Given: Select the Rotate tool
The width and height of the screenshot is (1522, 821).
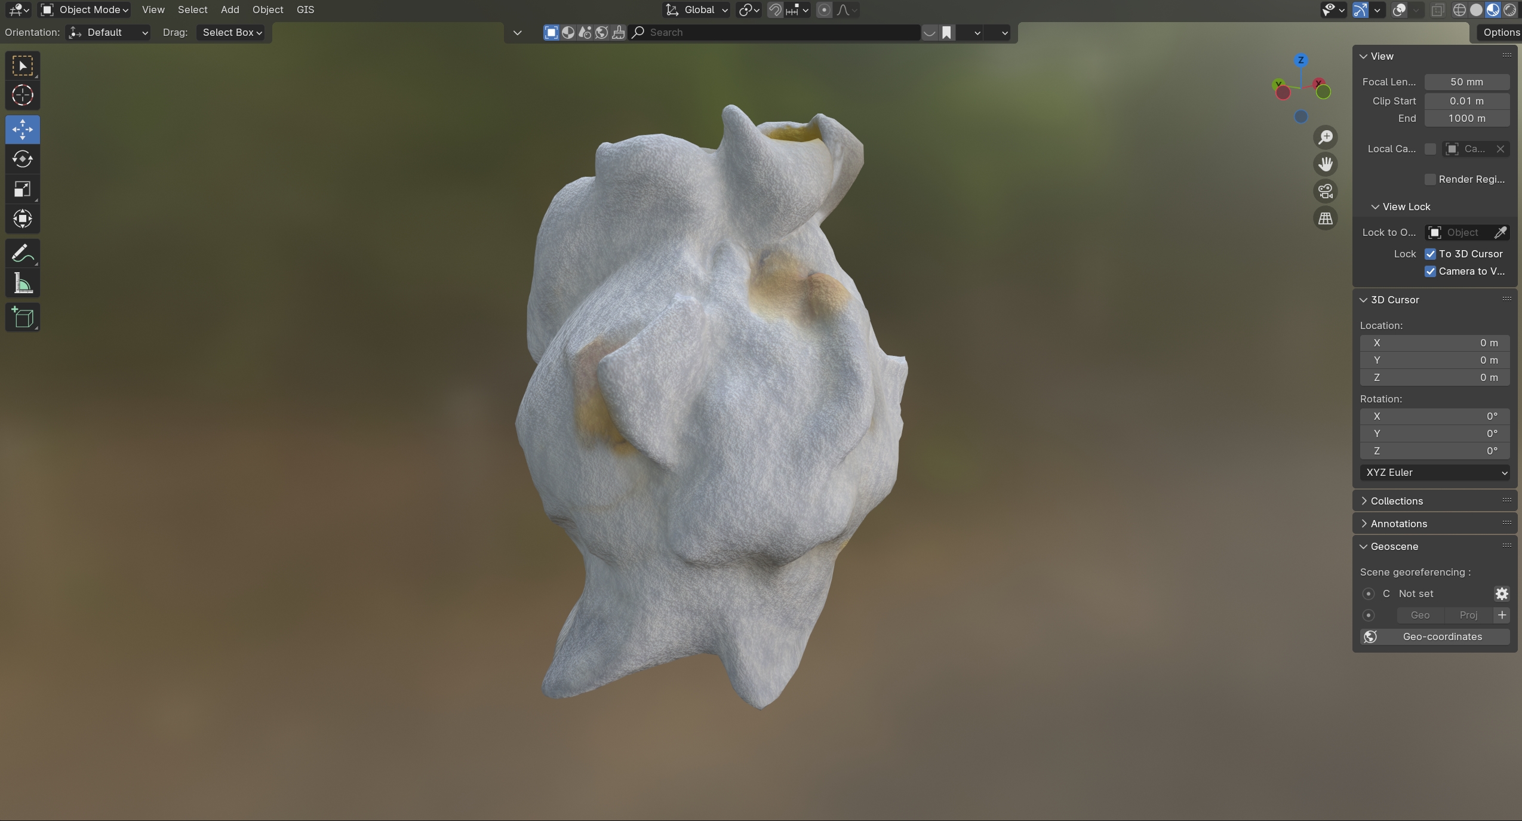Looking at the screenshot, I should (23, 159).
